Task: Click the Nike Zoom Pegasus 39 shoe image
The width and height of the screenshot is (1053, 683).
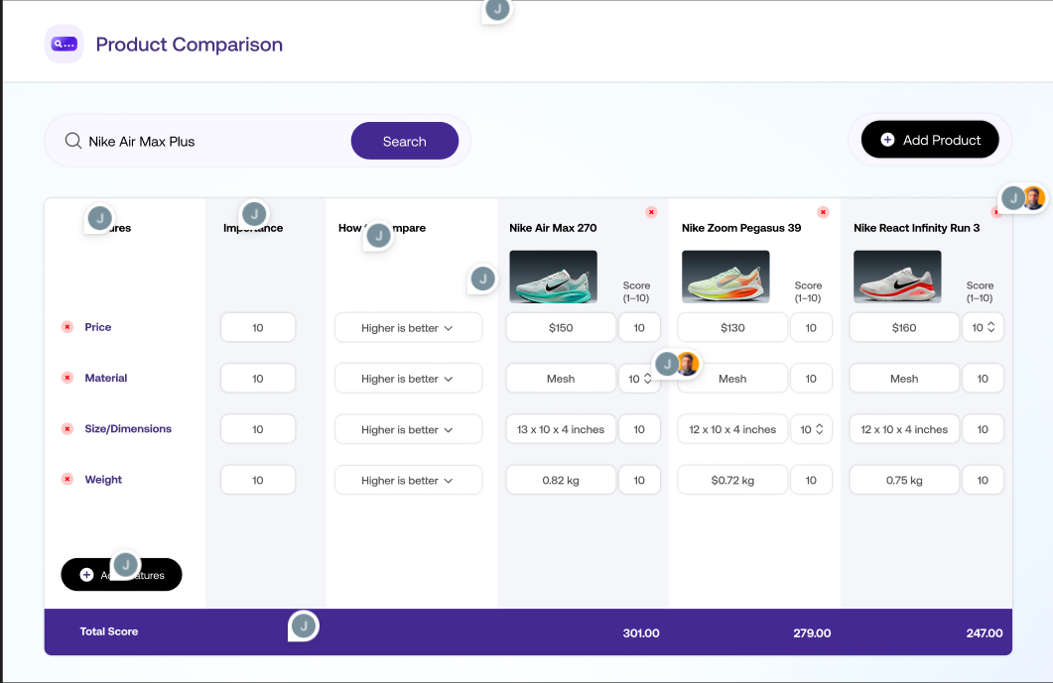Action: point(725,277)
